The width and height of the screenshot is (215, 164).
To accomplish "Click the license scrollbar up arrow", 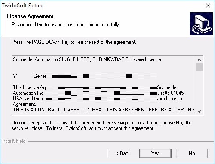I will (x=199, y=60).
